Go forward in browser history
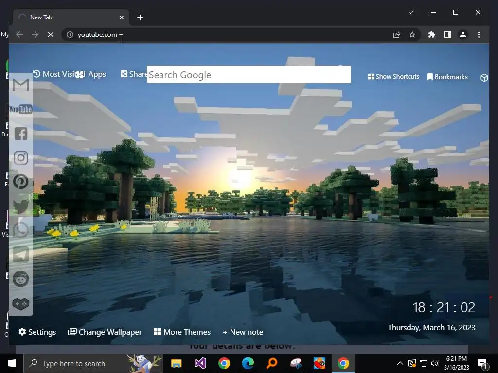The height and width of the screenshot is (373, 498). (35, 34)
